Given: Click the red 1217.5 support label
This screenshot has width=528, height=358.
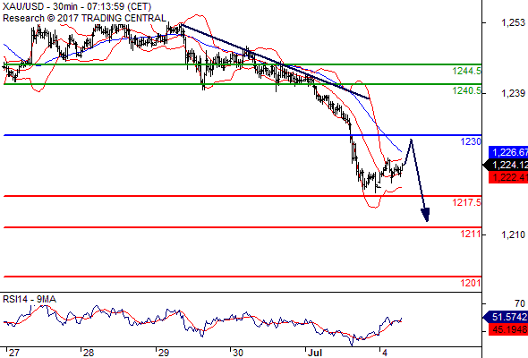Looking at the screenshot, I should point(467,203).
